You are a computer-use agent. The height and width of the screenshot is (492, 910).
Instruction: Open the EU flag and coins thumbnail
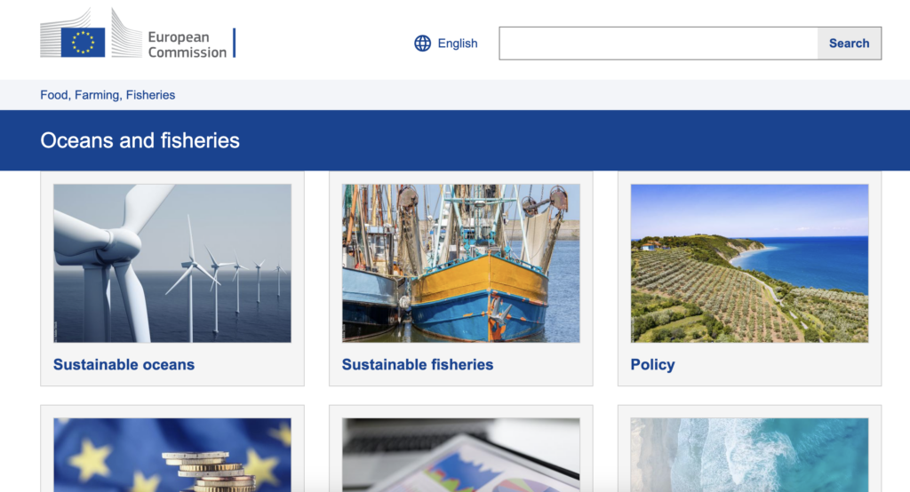coord(172,455)
